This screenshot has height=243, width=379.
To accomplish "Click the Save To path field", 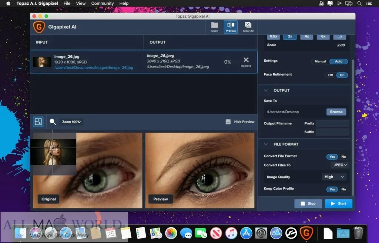I will [x=295, y=112].
